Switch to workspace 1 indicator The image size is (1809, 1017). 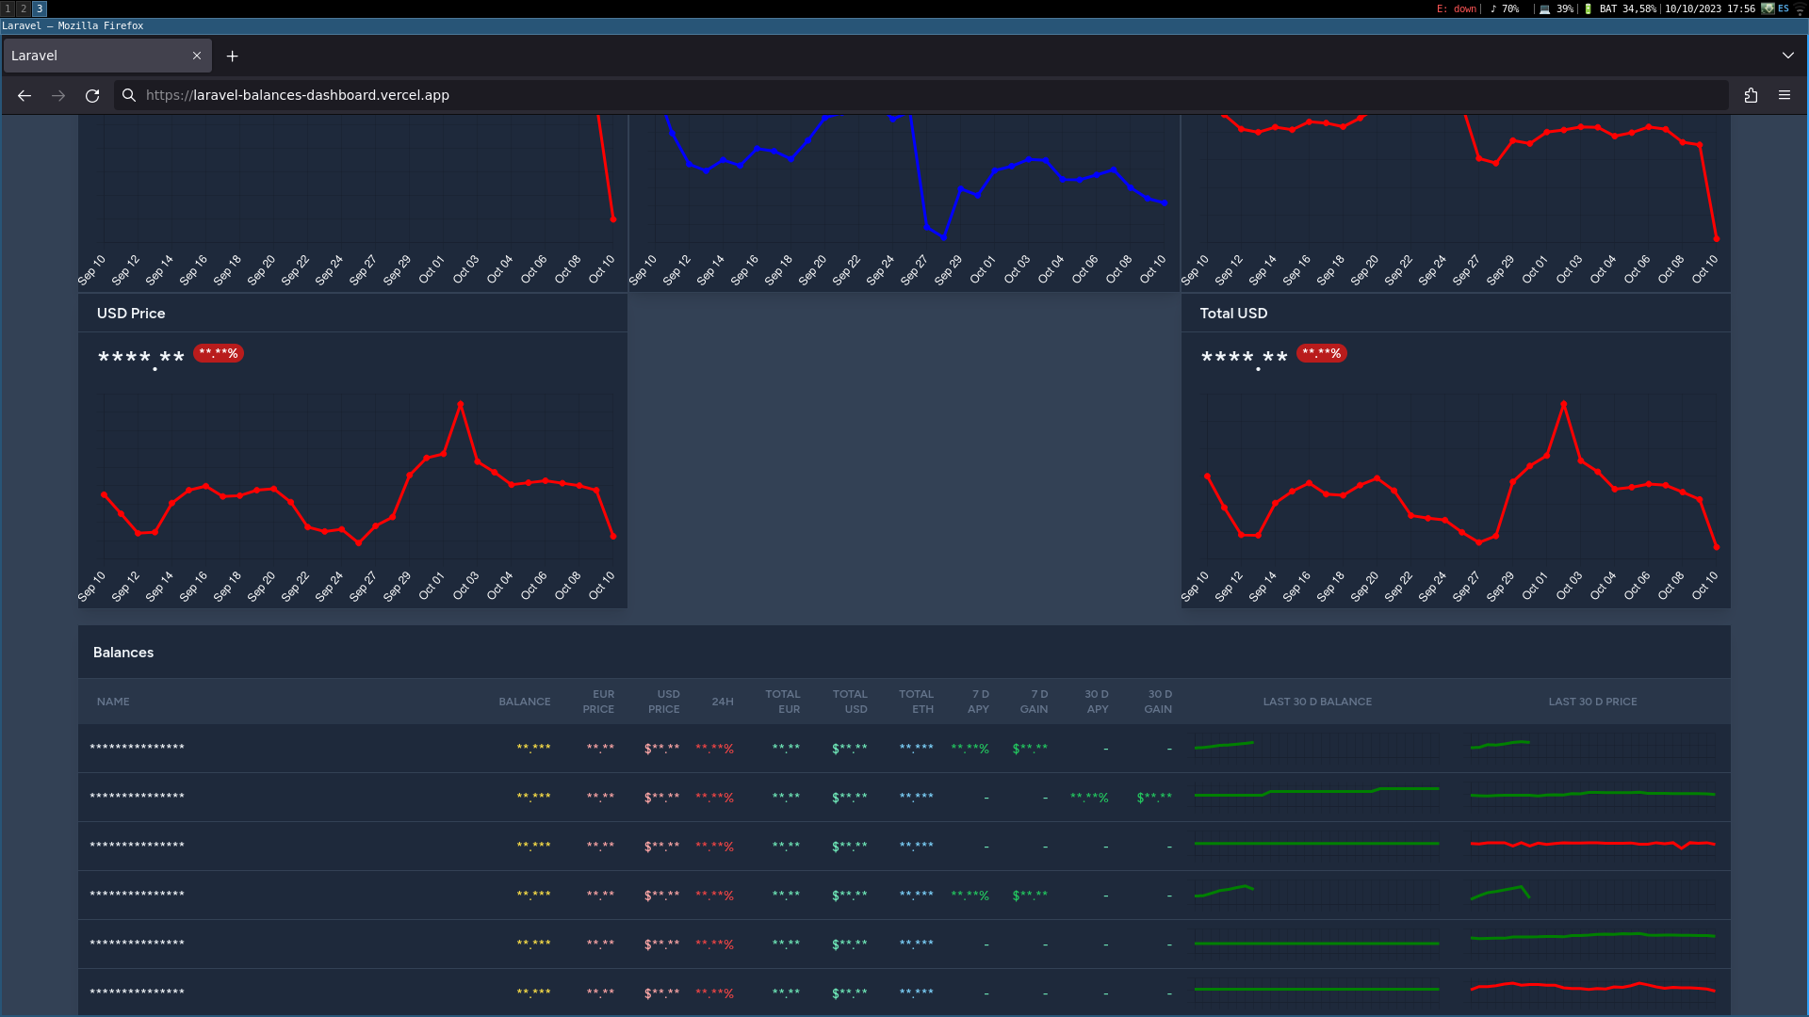tap(8, 8)
